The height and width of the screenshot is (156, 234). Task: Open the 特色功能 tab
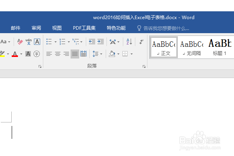(116, 28)
